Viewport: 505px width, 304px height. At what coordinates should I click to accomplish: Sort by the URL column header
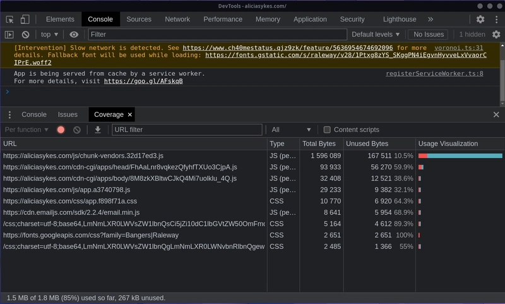tap(134, 143)
